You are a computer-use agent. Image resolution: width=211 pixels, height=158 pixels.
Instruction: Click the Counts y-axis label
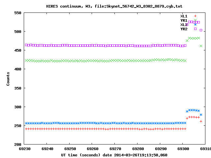tap(8, 79)
